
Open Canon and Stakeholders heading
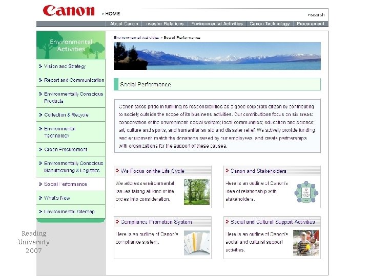[258, 171]
